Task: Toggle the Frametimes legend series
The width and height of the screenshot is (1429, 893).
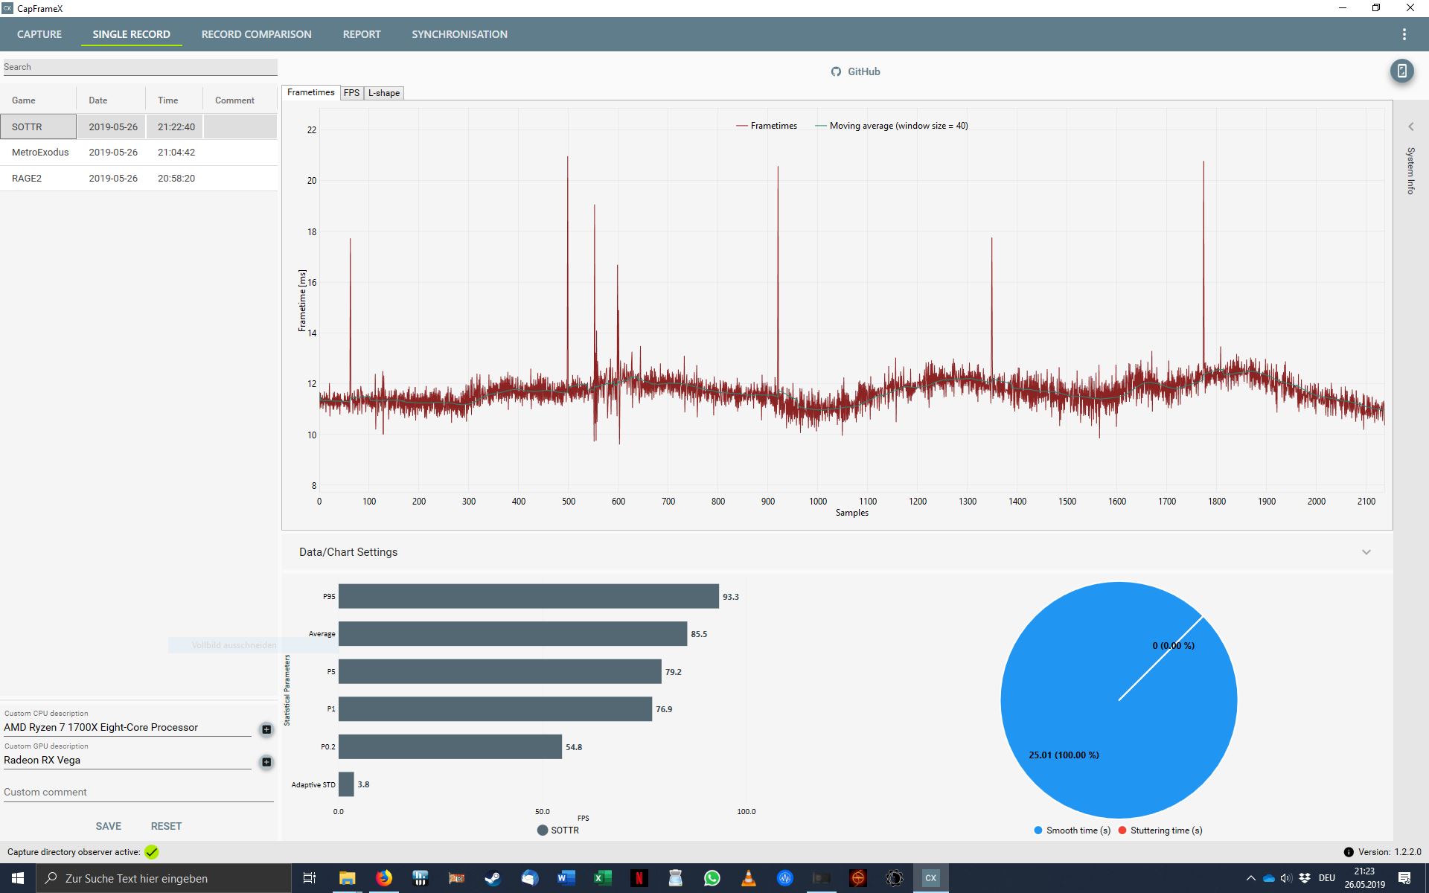Action: click(767, 126)
